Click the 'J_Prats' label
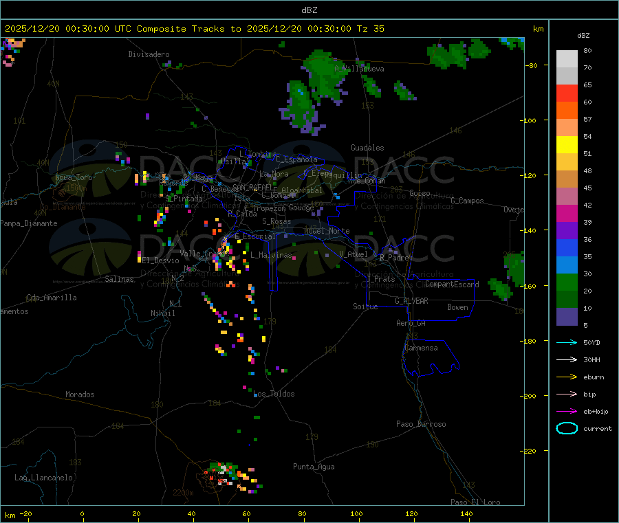The width and height of the screenshot is (619, 523). pos(380,279)
